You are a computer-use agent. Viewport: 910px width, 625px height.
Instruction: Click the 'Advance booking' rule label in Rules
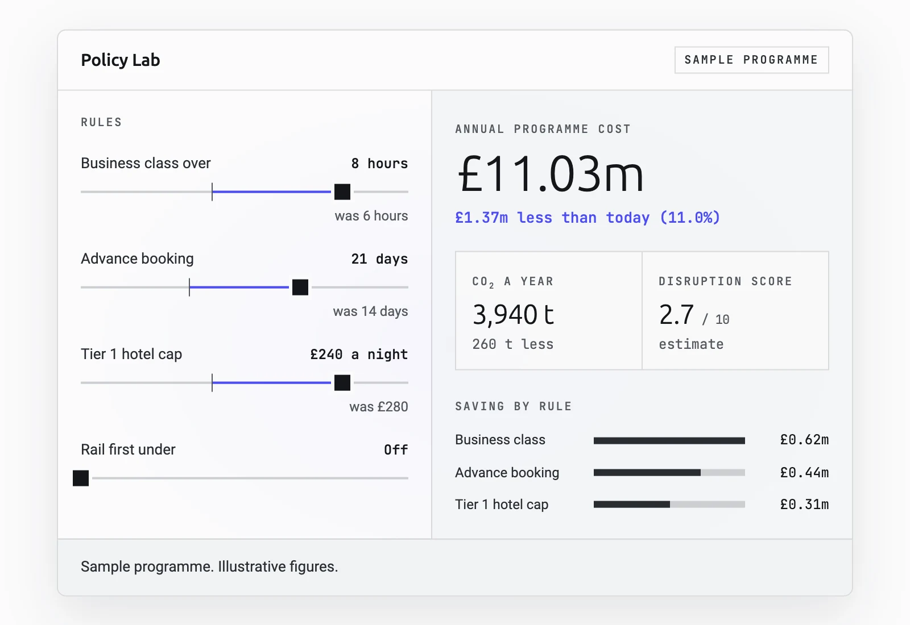pos(137,259)
